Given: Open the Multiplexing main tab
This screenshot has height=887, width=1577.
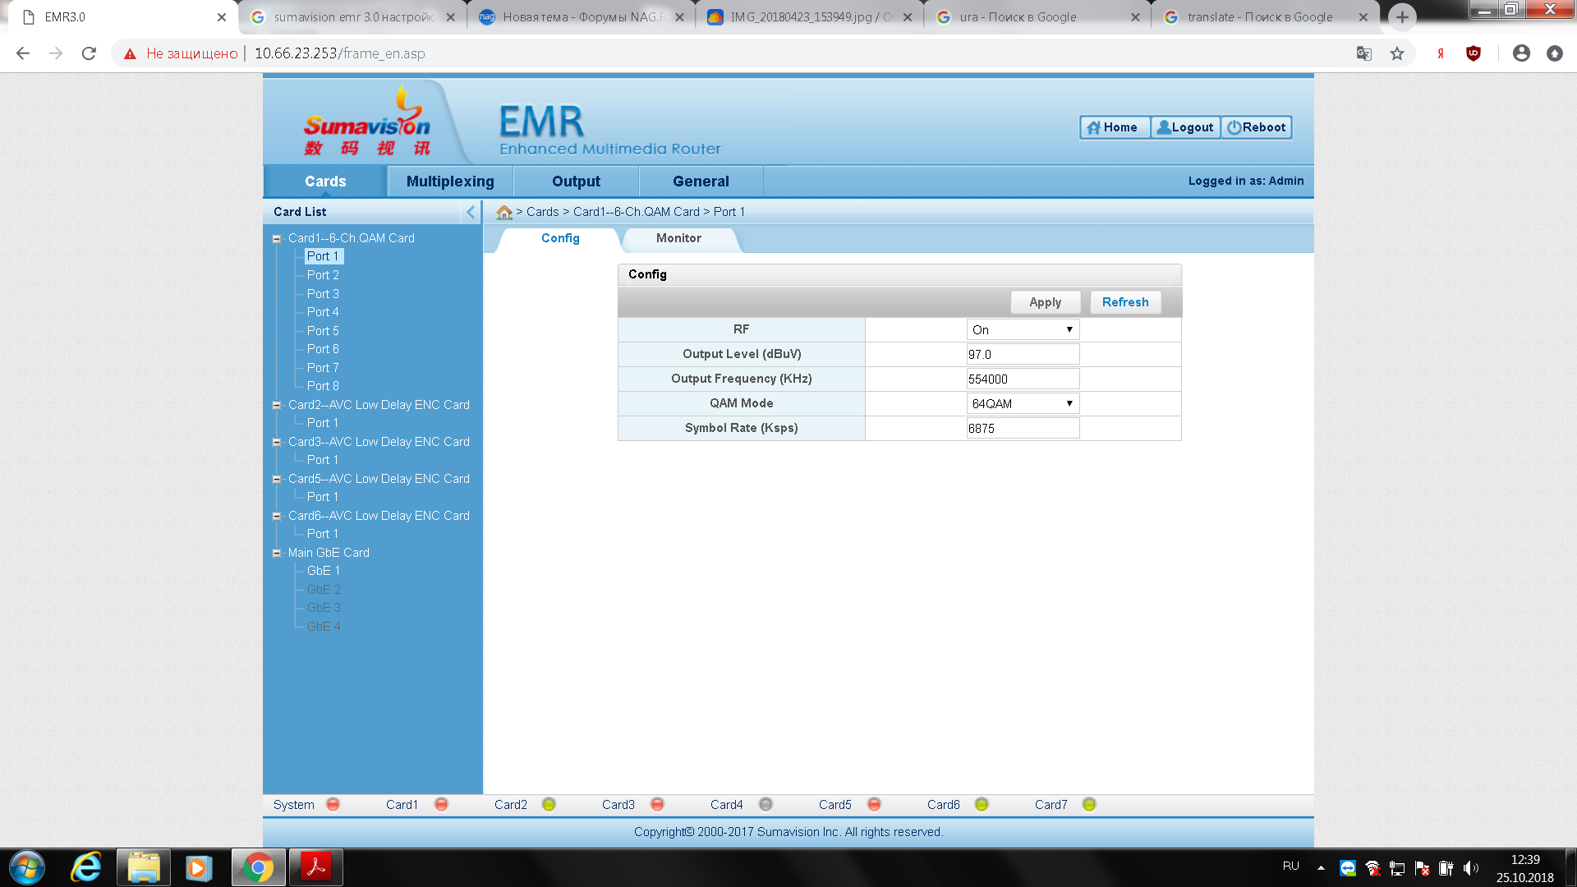Looking at the screenshot, I should pyautogui.click(x=450, y=182).
